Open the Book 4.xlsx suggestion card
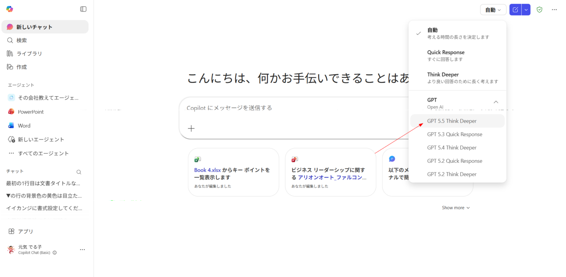Viewport: 566px width, 277px height. pyautogui.click(x=233, y=172)
